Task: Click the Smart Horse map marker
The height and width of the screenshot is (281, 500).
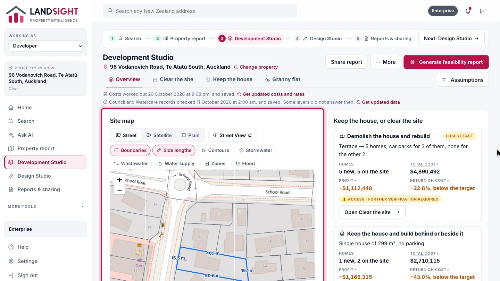Action: tap(140, 245)
